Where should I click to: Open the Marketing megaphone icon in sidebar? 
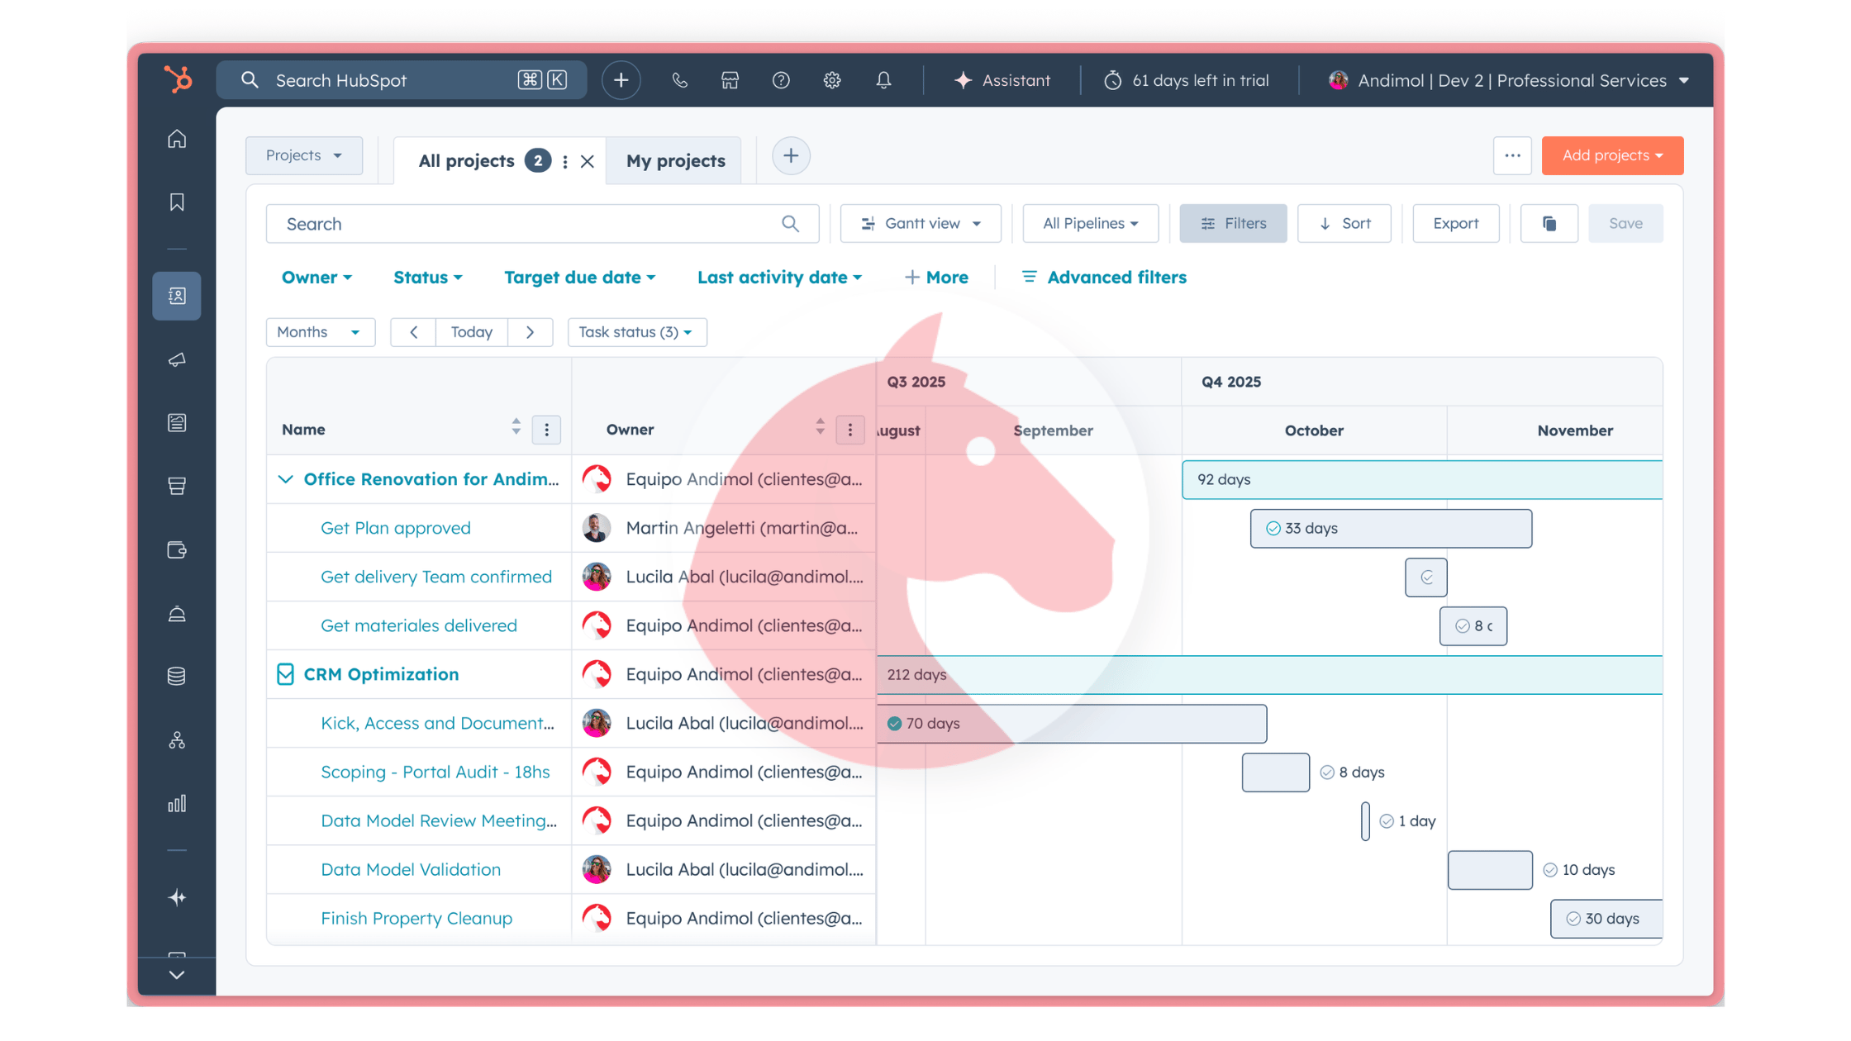coord(176,359)
